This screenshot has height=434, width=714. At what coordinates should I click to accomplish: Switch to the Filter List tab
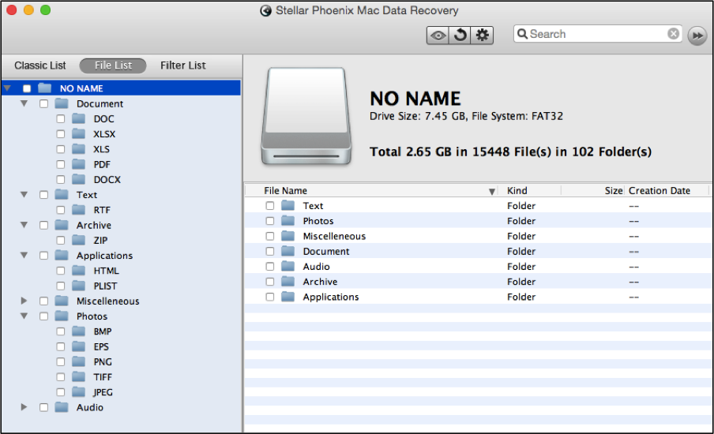[x=183, y=65]
